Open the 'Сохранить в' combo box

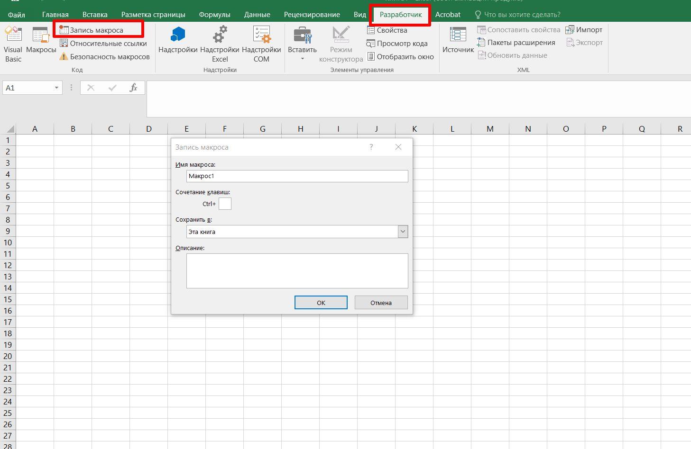(403, 232)
